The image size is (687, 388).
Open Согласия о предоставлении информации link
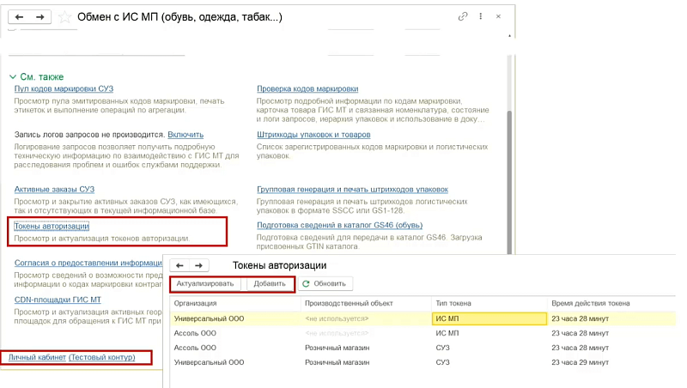tap(88, 264)
